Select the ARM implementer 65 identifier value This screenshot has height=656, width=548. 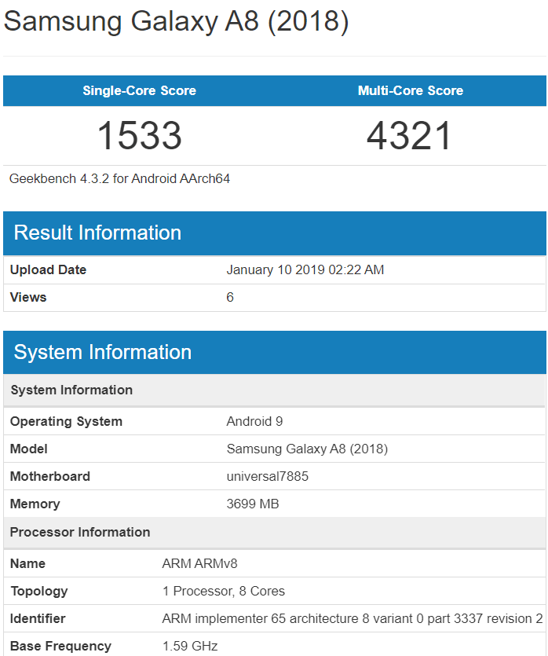tap(353, 619)
